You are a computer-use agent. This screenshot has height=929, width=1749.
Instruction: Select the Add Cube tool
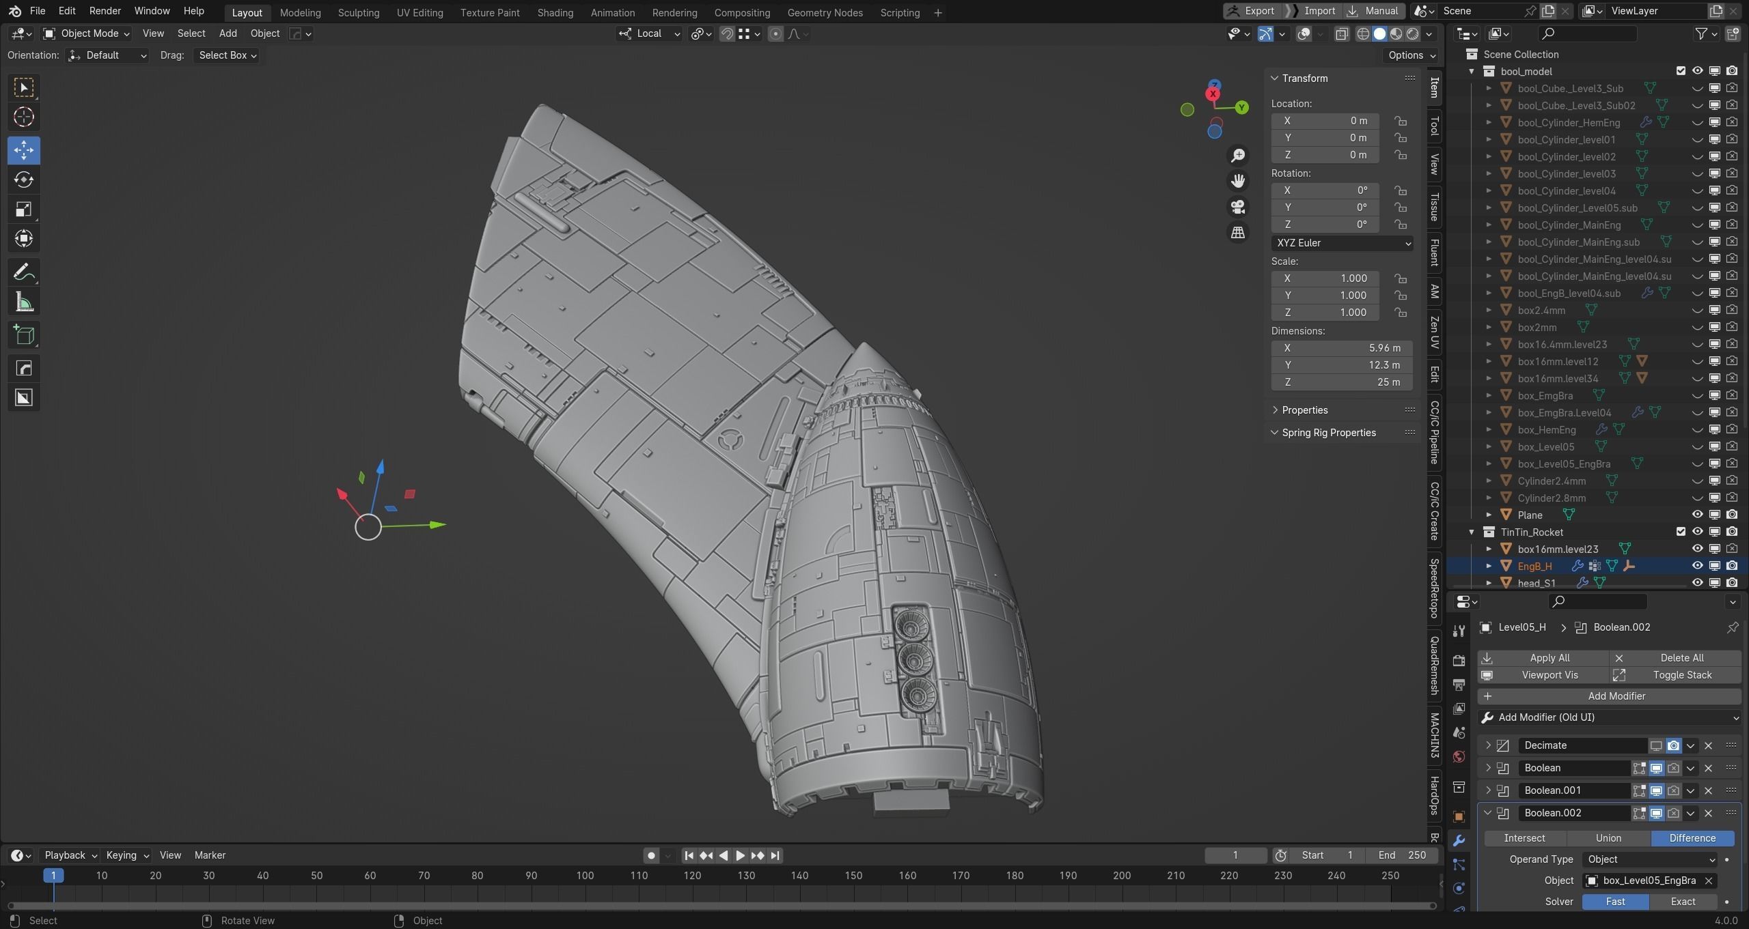click(x=24, y=335)
